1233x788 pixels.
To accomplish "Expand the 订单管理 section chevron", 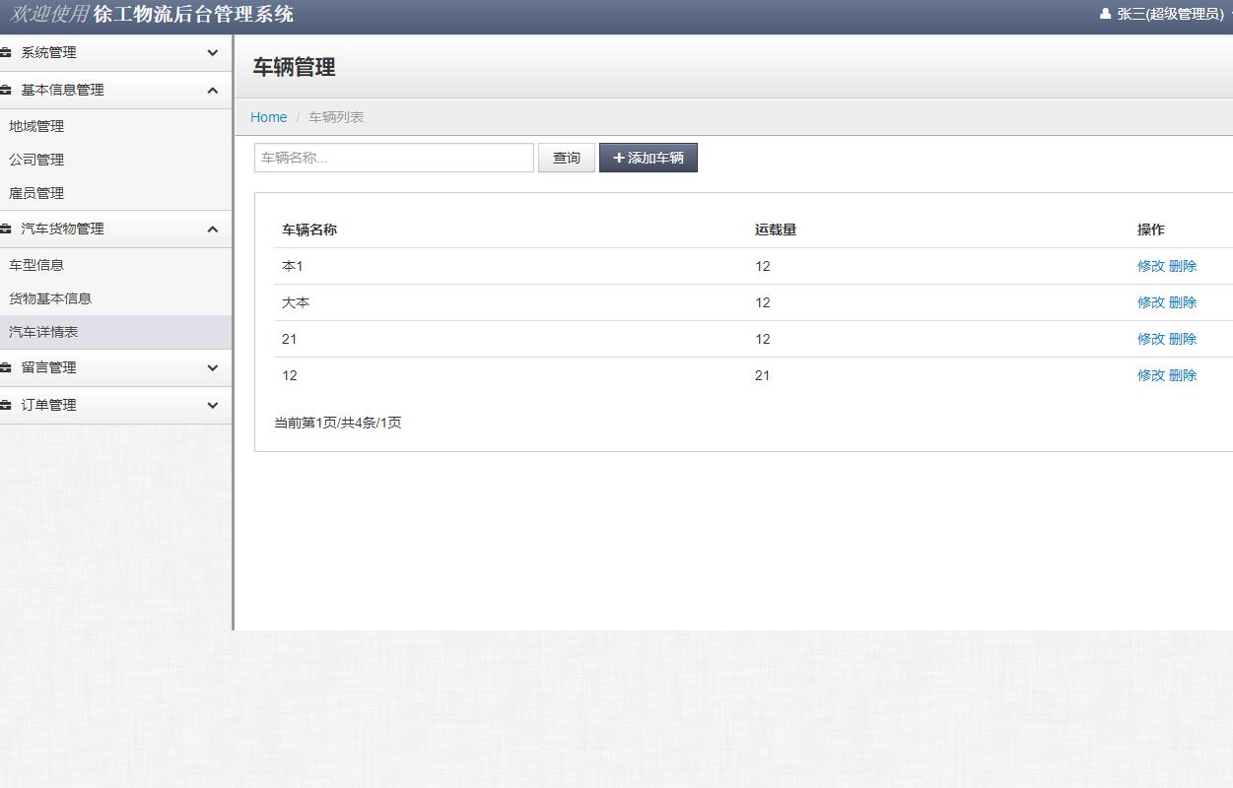I will pos(212,405).
